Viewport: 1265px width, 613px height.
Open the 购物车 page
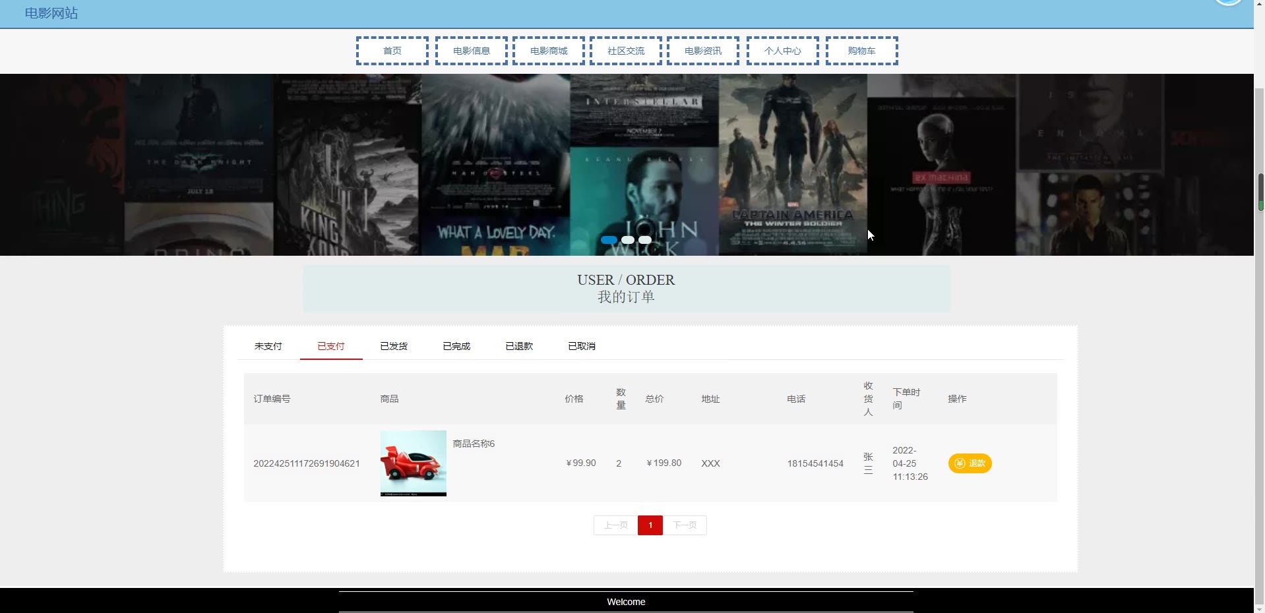tap(862, 51)
